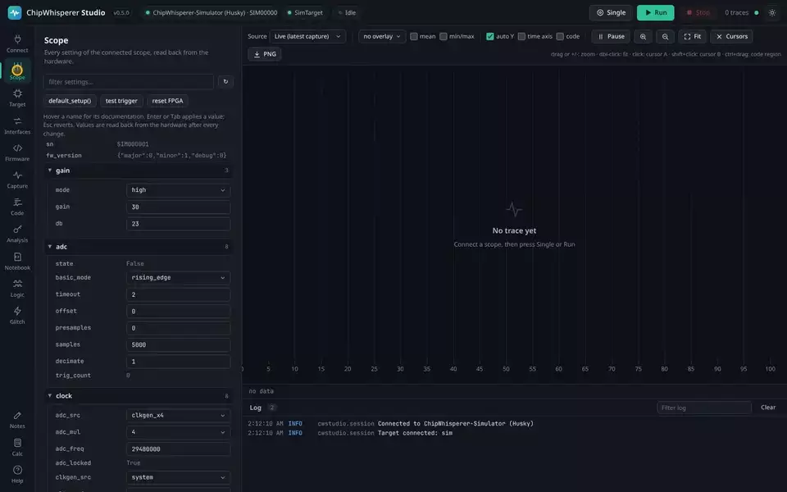Open the adc_src clkgen_x4 dropdown

click(x=178, y=415)
